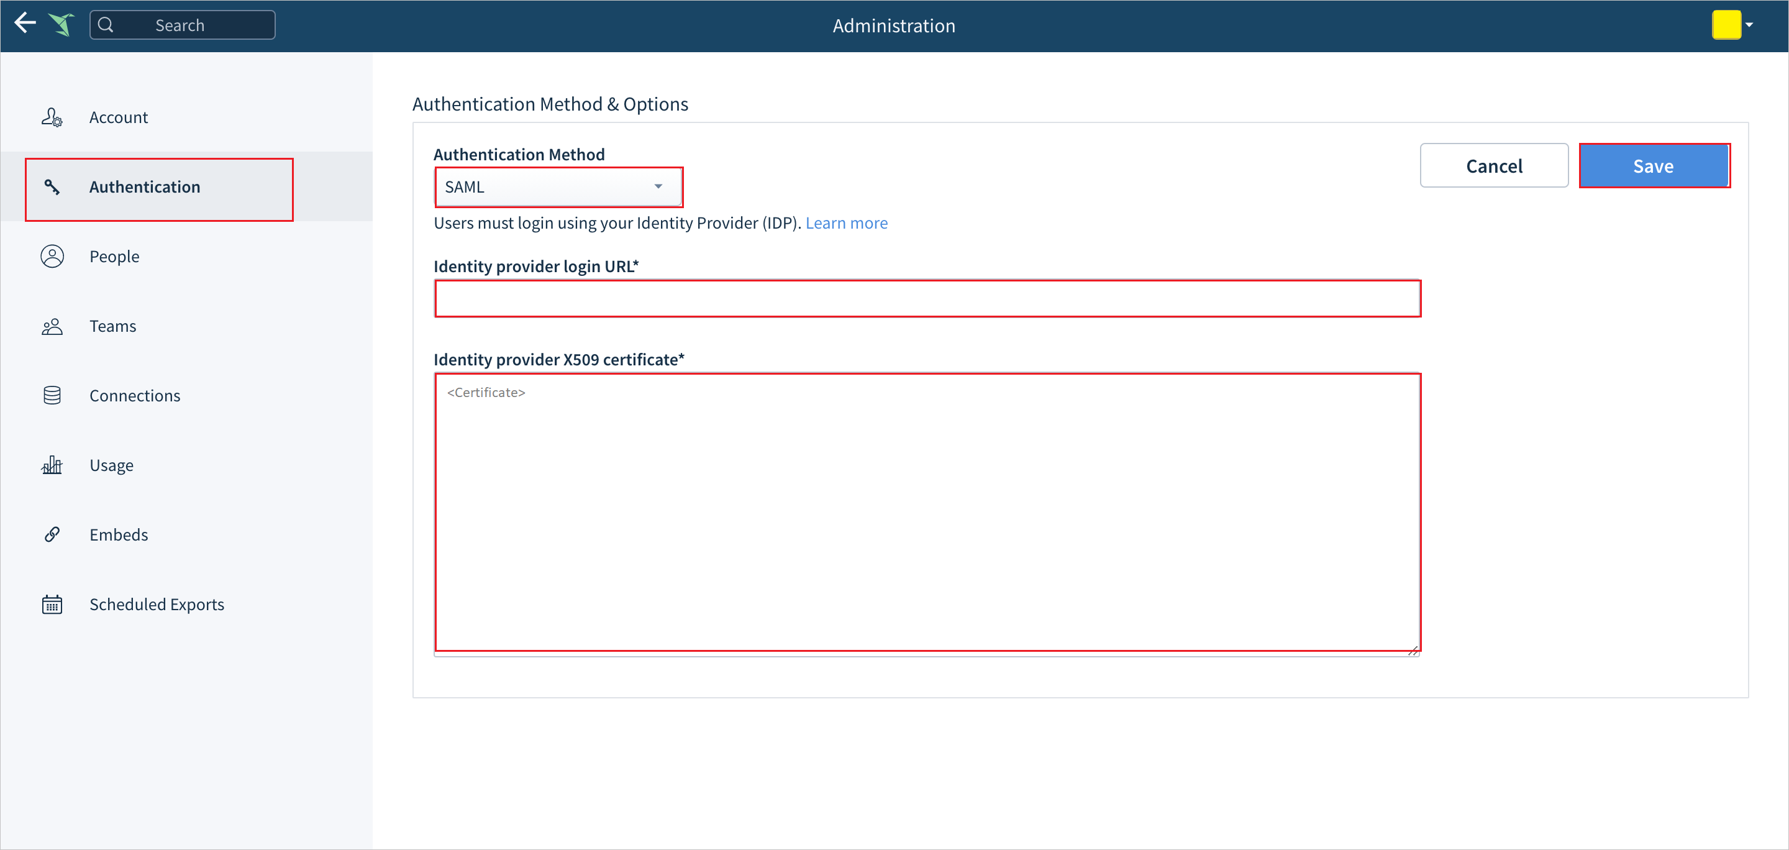The image size is (1789, 850).
Task: Click the back navigation arrow
Action: tap(25, 23)
